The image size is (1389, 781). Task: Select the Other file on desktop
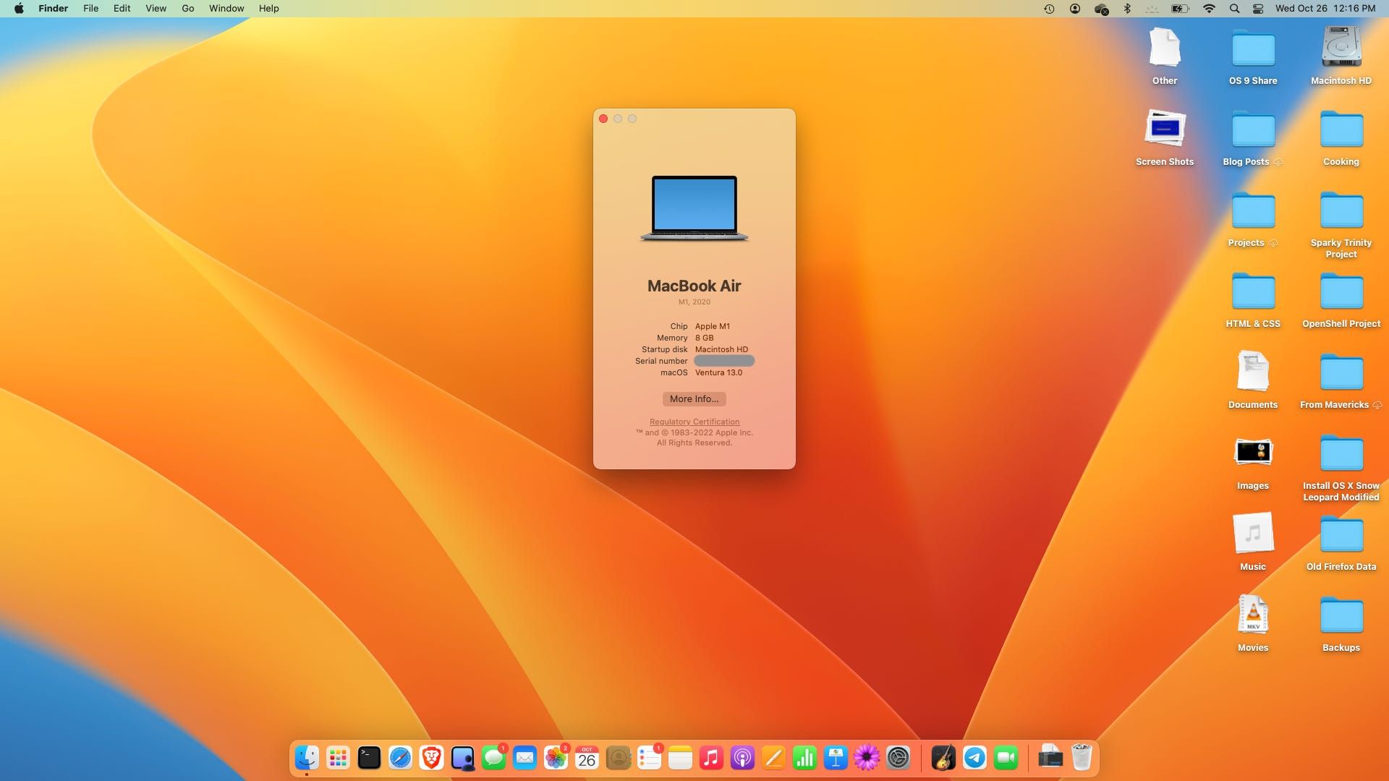tap(1165, 48)
